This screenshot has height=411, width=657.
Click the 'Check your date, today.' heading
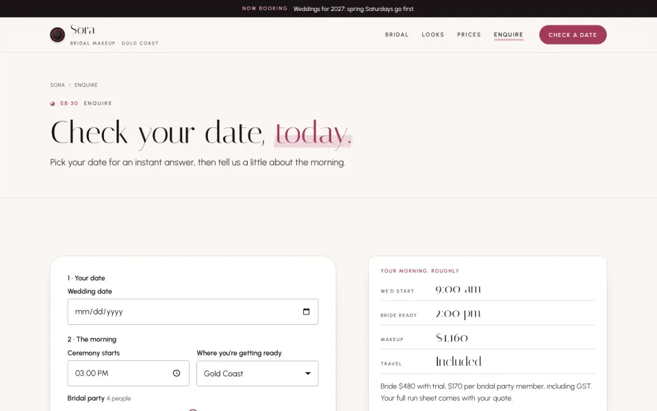click(201, 134)
